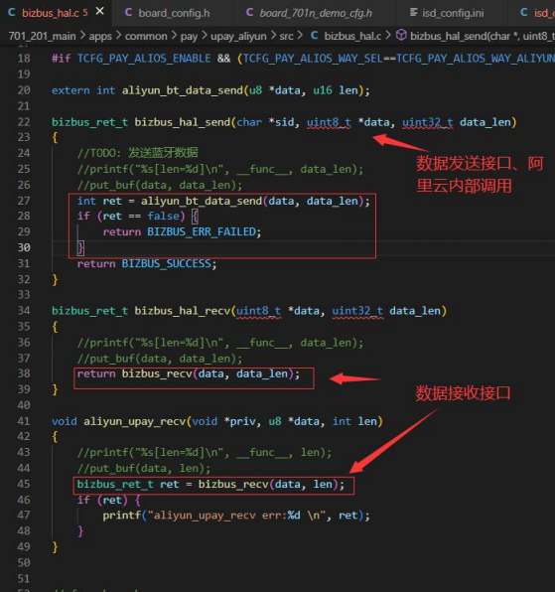Click 'false' keyword on line 28
Screen dimensions: 555x592
pyautogui.click(x=163, y=216)
